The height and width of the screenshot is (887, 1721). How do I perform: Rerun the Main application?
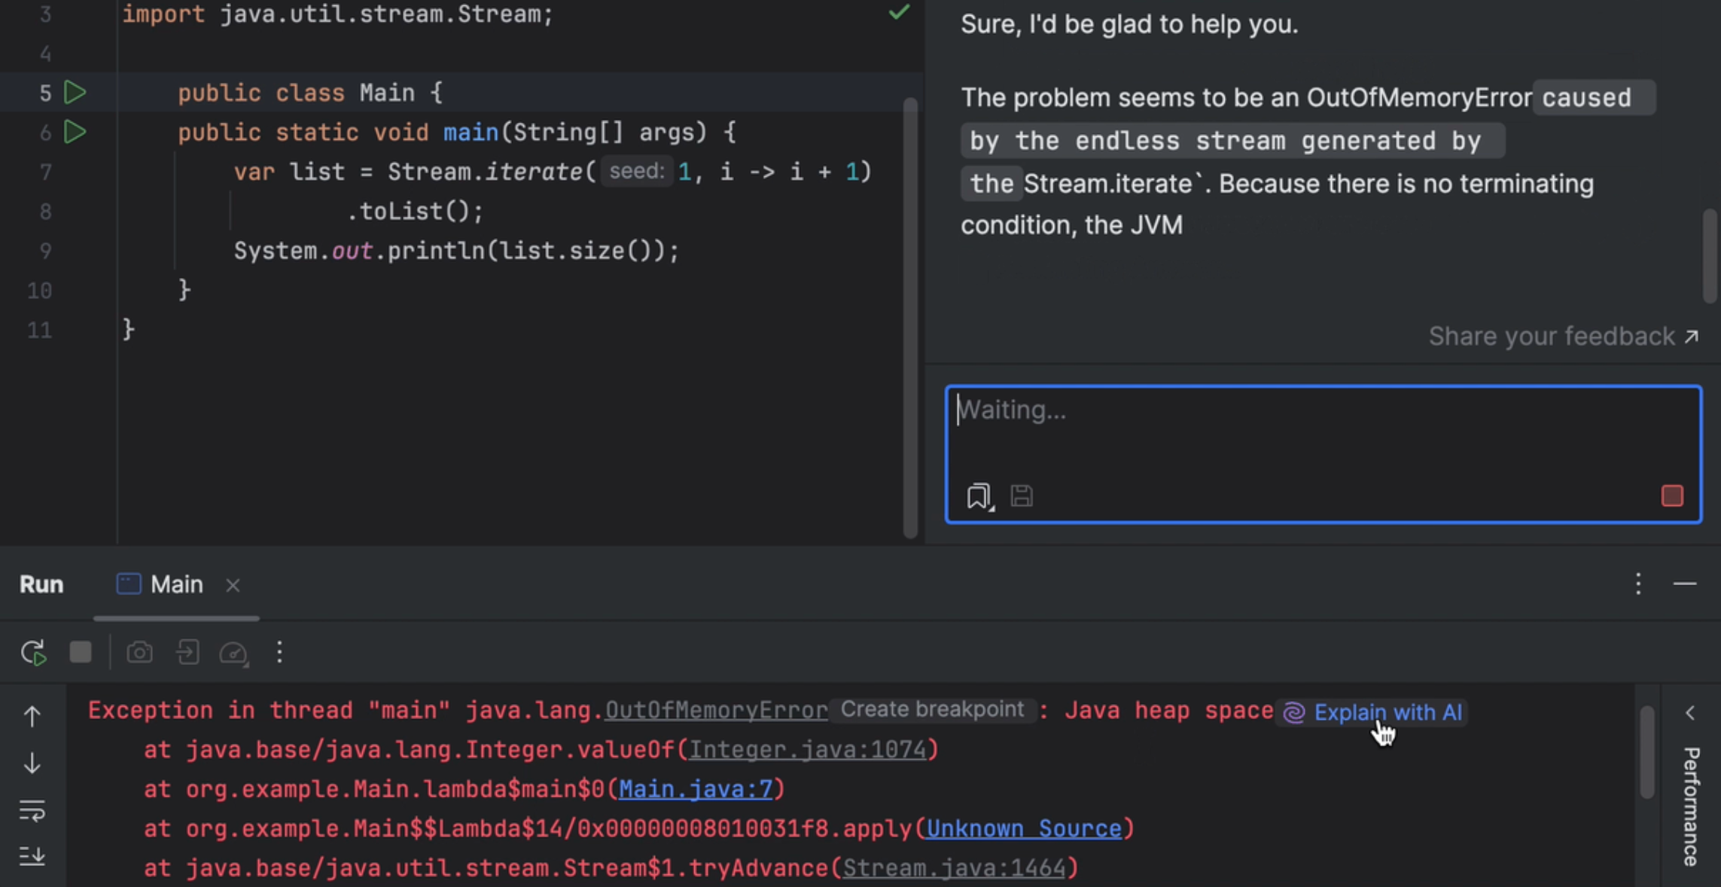coord(32,652)
